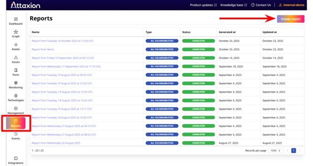Sort by Status column header
The height and width of the screenshot is (166, 313).
(x=186, y=32)
